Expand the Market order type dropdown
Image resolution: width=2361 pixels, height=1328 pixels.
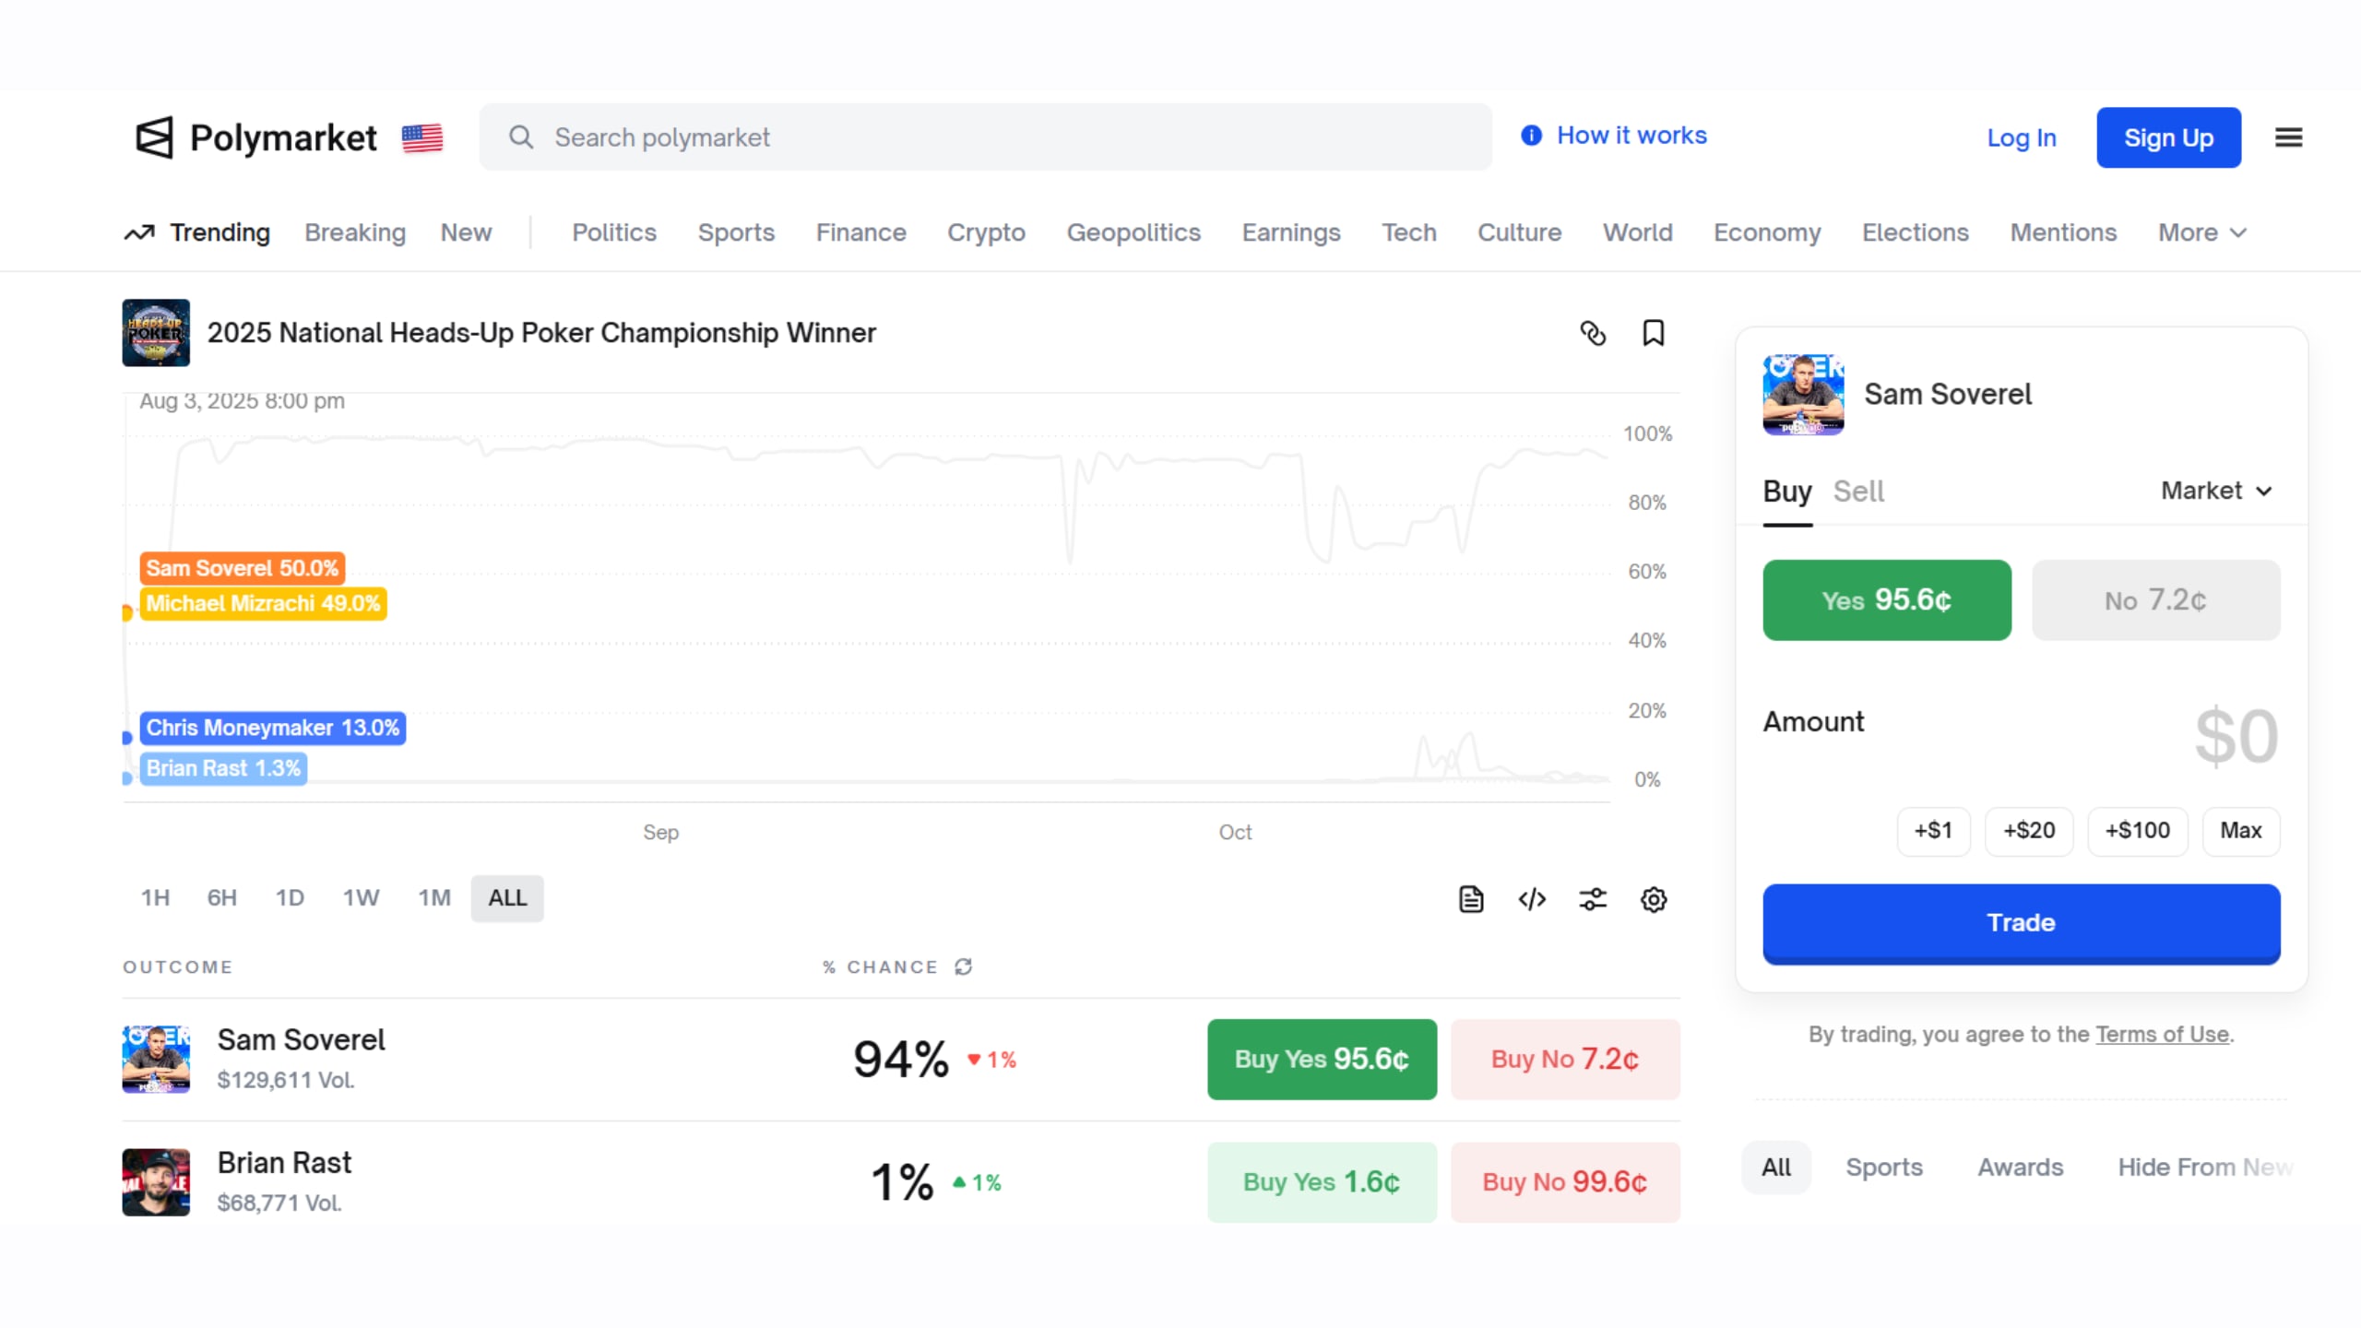click(x=2215, y=491)
